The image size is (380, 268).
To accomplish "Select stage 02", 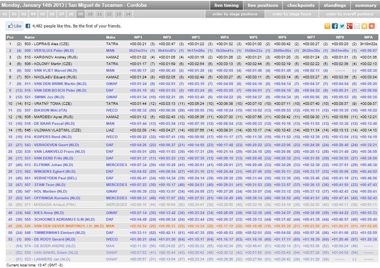I will [14, 14].
